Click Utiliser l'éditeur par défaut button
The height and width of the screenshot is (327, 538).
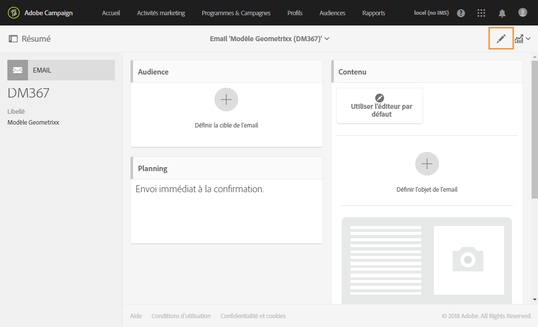(x=379, y=105)
